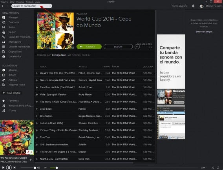Pause playback with bottom pause button
The width and height of the screenshot is (223, 170).
coord(9,168)
